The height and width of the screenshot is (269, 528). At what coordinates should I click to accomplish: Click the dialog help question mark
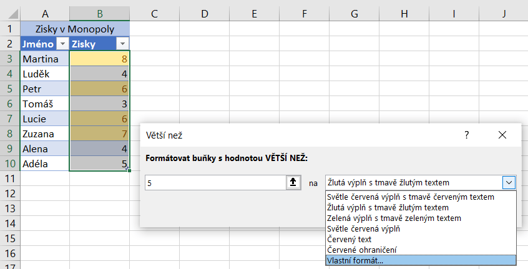click(x=467, y=134)
